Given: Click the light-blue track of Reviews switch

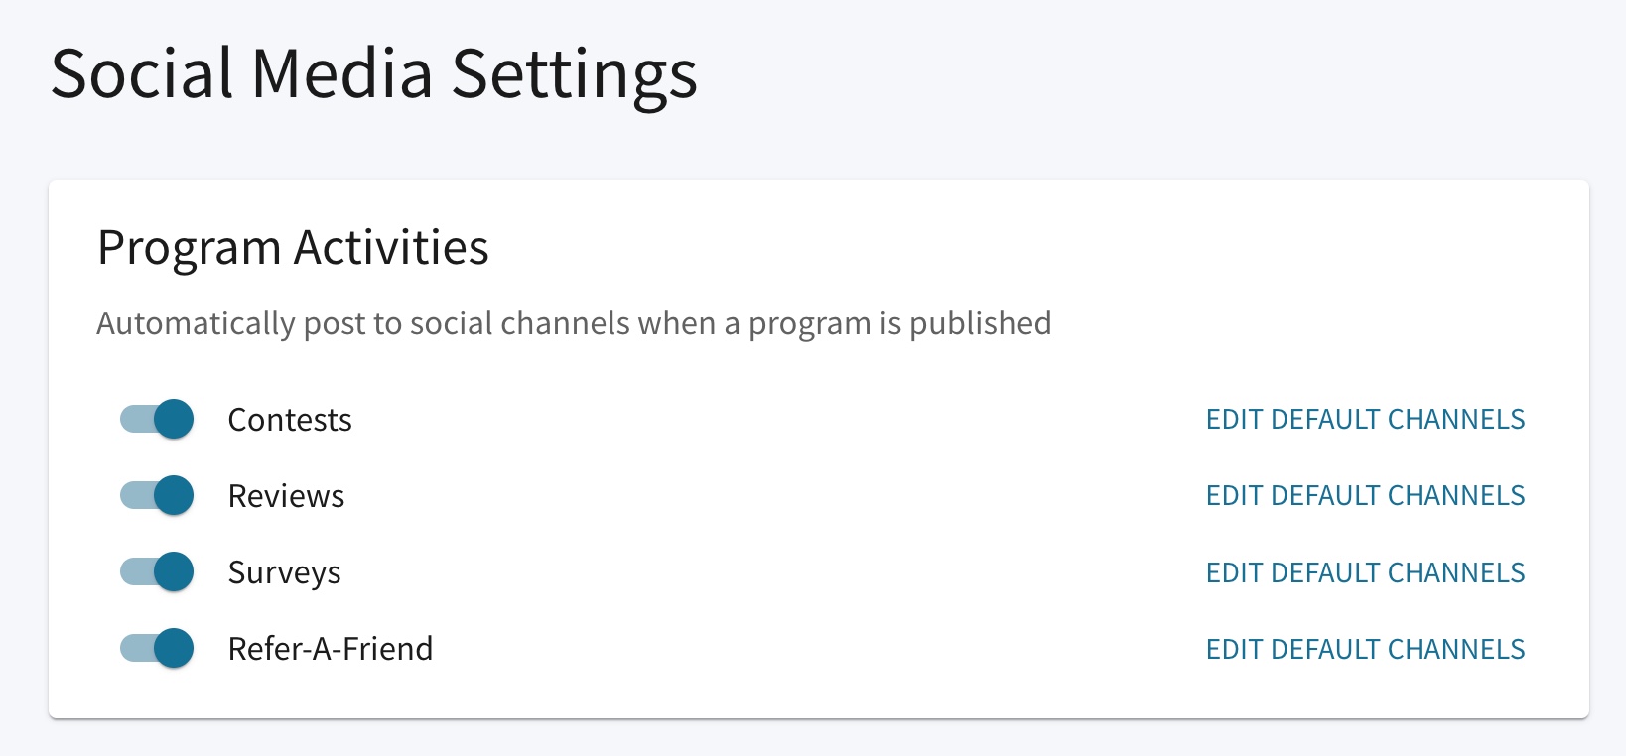Looking at the screenshot, I should point(137,495).
